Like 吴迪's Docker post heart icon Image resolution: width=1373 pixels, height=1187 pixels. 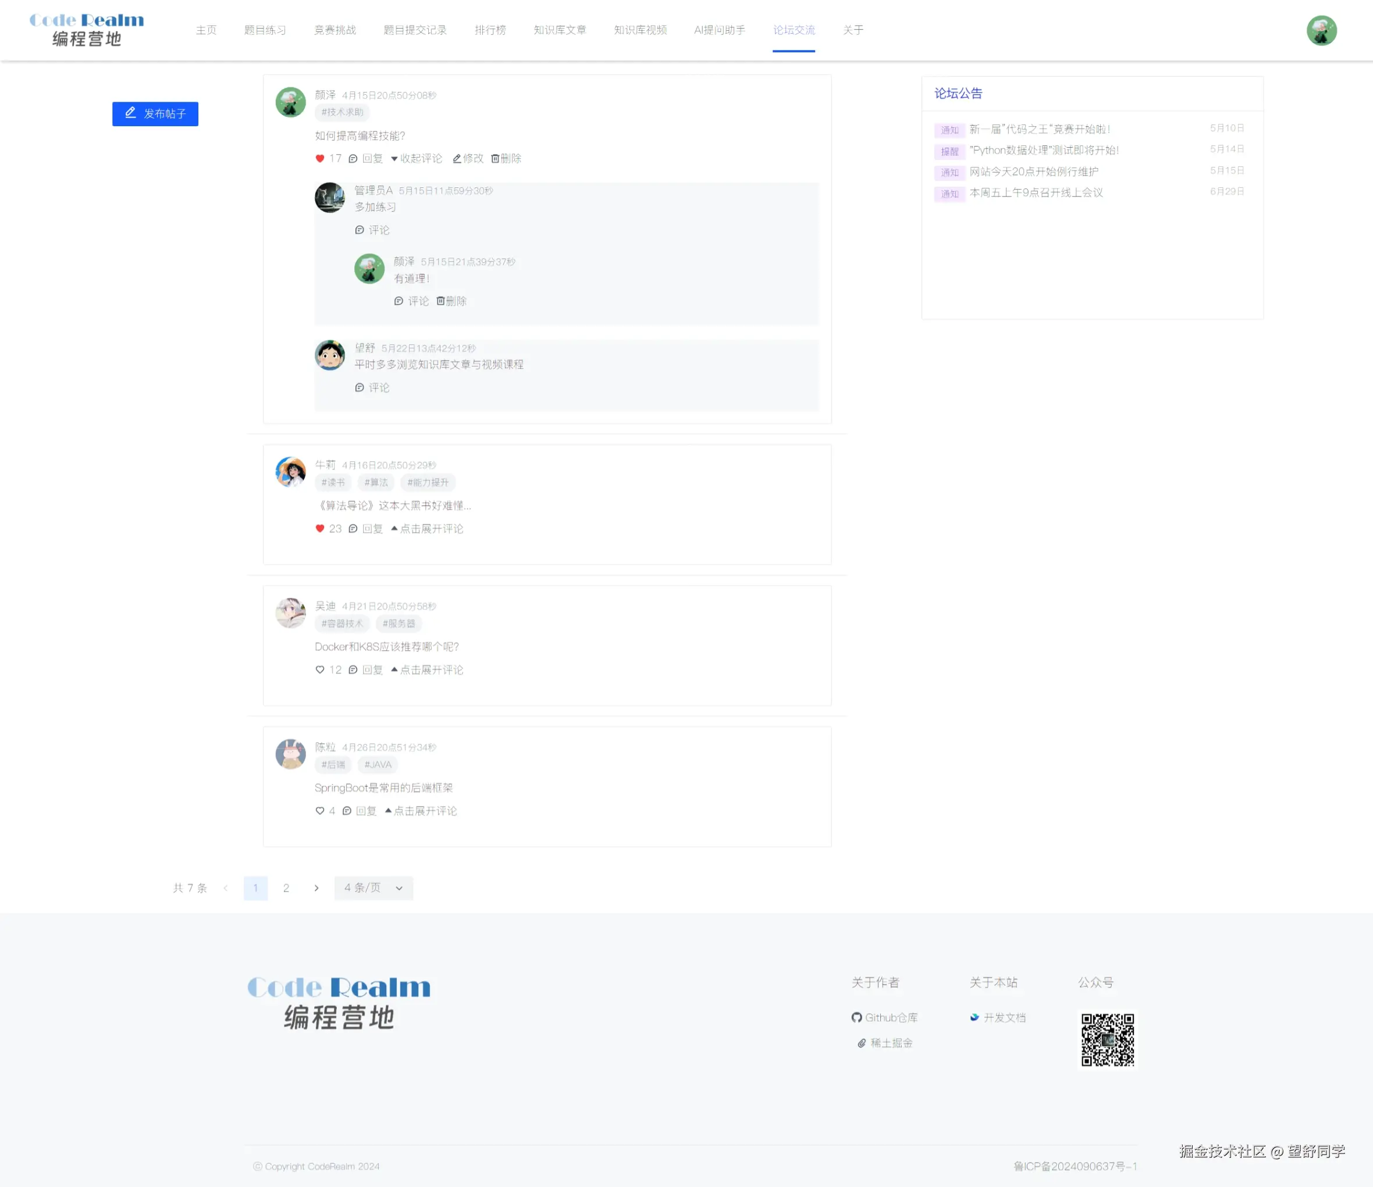(x=320, y=671)
